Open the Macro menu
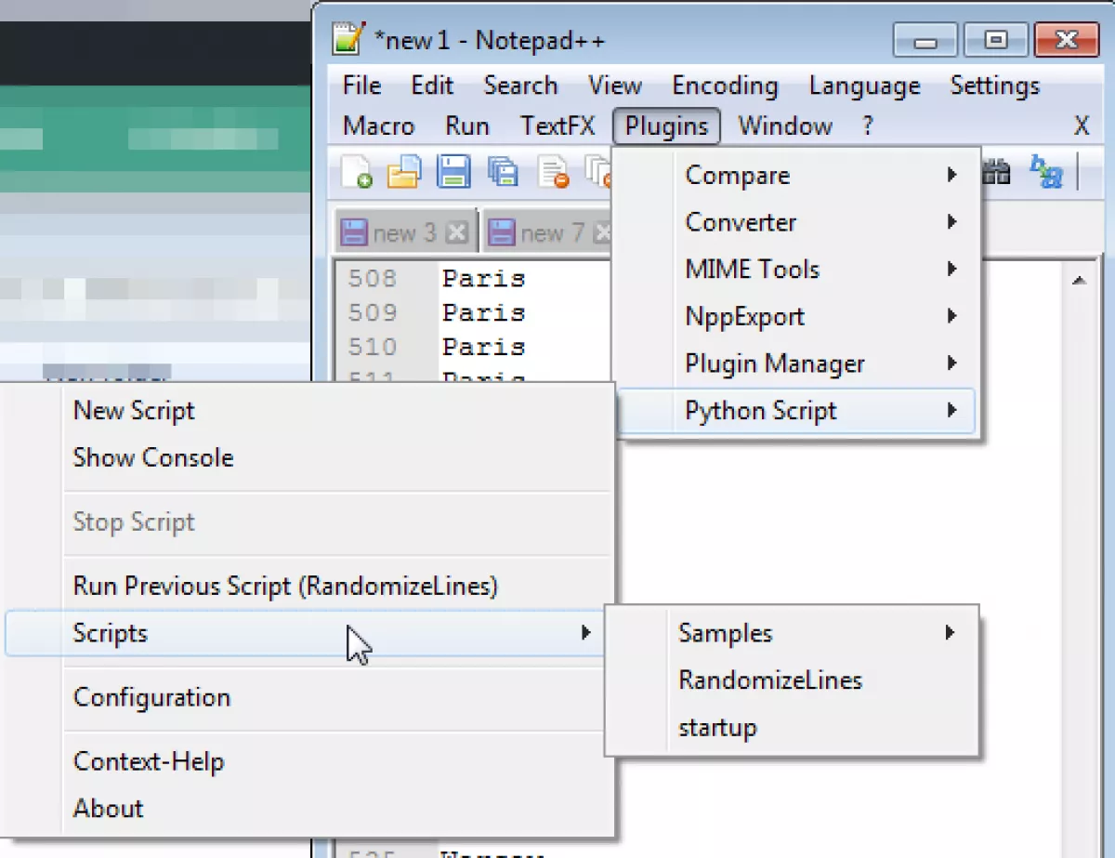The height and width of the screenshot is (858, 1115). tap(379, 126)
